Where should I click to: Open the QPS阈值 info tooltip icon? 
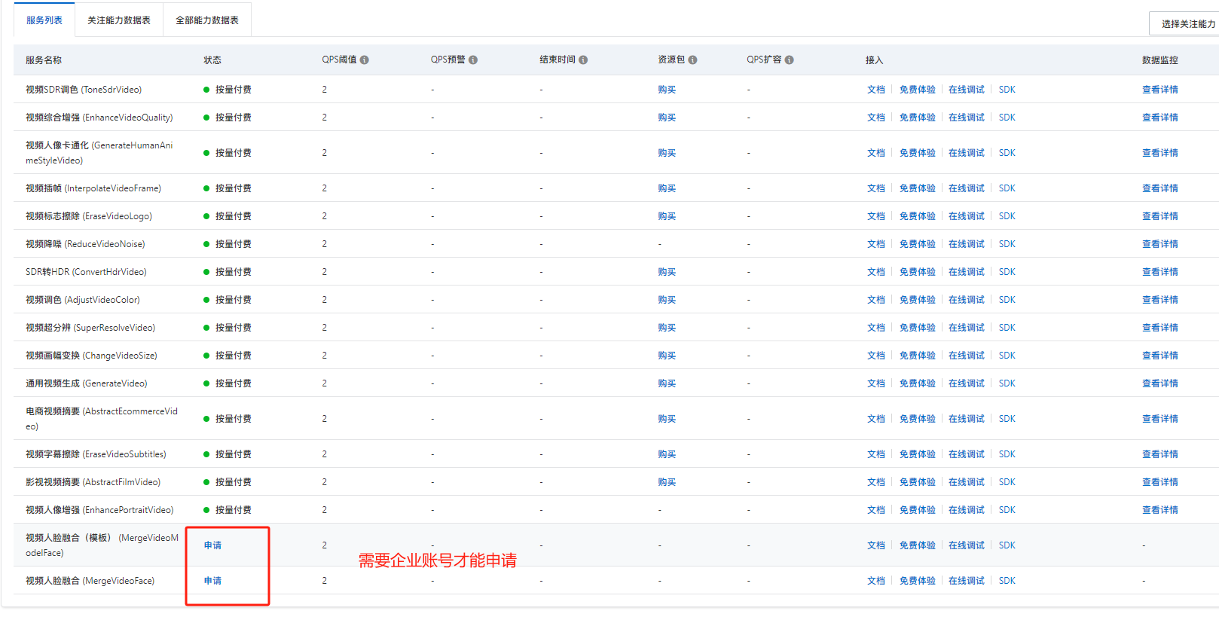(x=365, y=60)
